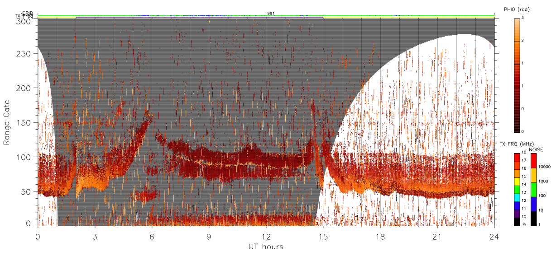Click the '100' Range Gate tick label
Image resolution: width=556 pixels, height=256 pixels.
(x=24, y=157)
